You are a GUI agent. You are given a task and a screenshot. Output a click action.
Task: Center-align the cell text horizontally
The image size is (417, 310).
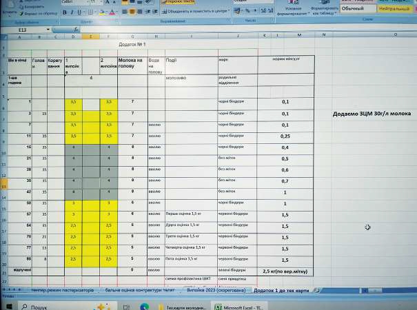[132, 12]
